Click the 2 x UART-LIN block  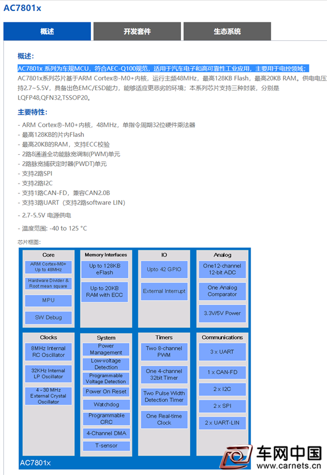tap(222, 423)
